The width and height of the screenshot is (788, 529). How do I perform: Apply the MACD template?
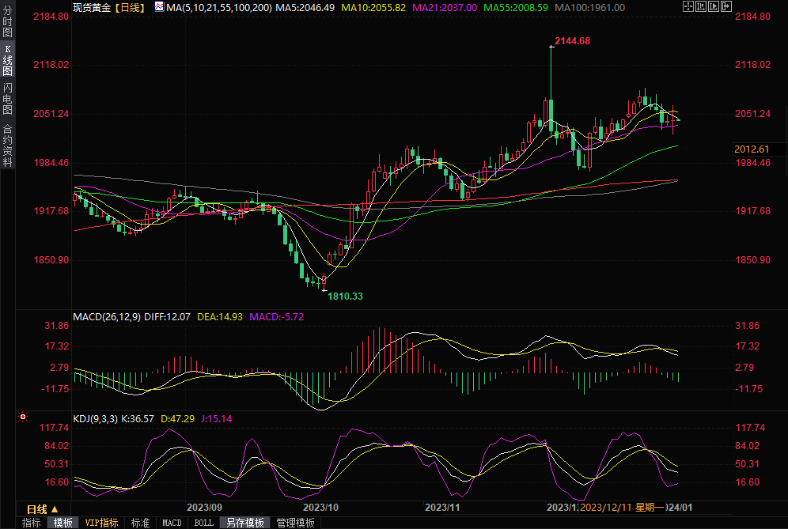172,523
